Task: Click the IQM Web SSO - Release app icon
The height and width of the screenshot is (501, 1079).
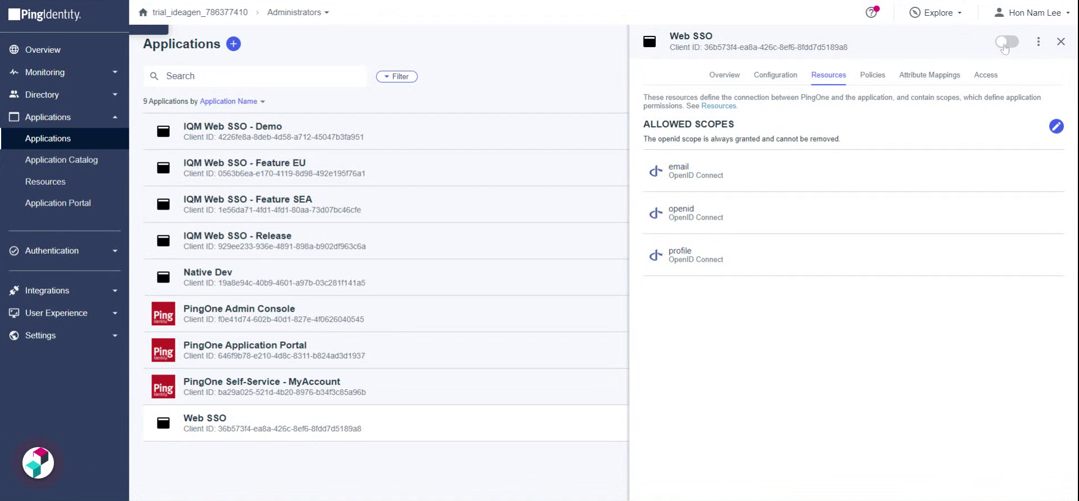Action: point(163,241)
